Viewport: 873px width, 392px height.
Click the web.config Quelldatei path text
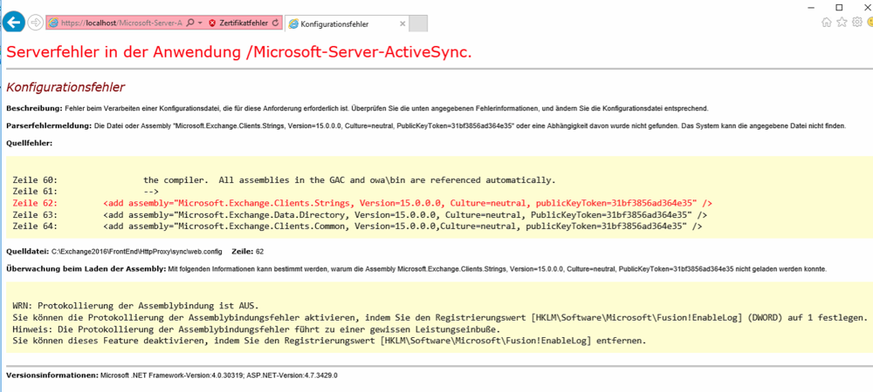coord(137,251)
